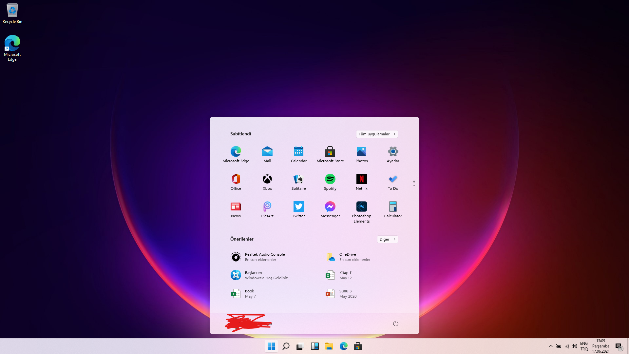Screen dimensions: 629x354
Task: Open Spotify from pinned apps
Action: (x=330, y=179)
